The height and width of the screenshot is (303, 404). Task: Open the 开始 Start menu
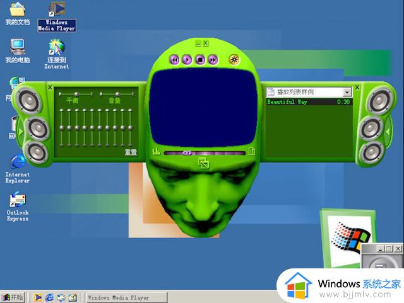(x=13, y=297)
